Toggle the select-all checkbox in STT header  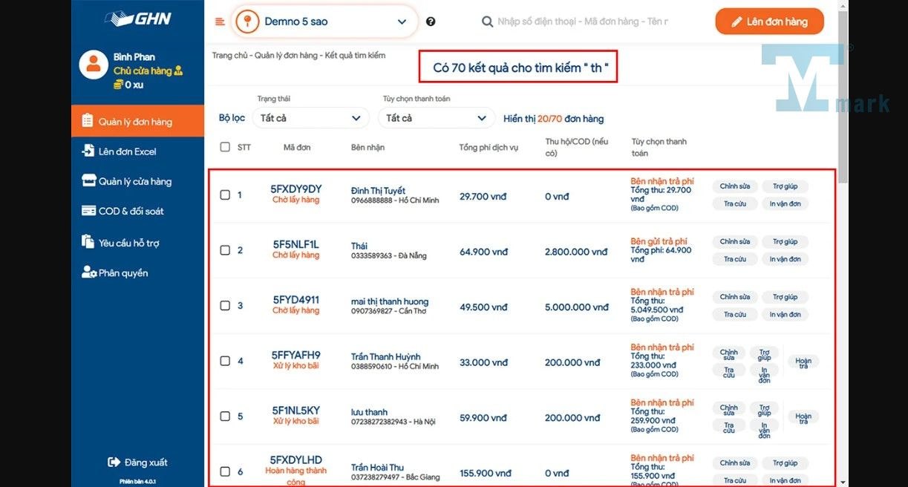coord(225,147)
